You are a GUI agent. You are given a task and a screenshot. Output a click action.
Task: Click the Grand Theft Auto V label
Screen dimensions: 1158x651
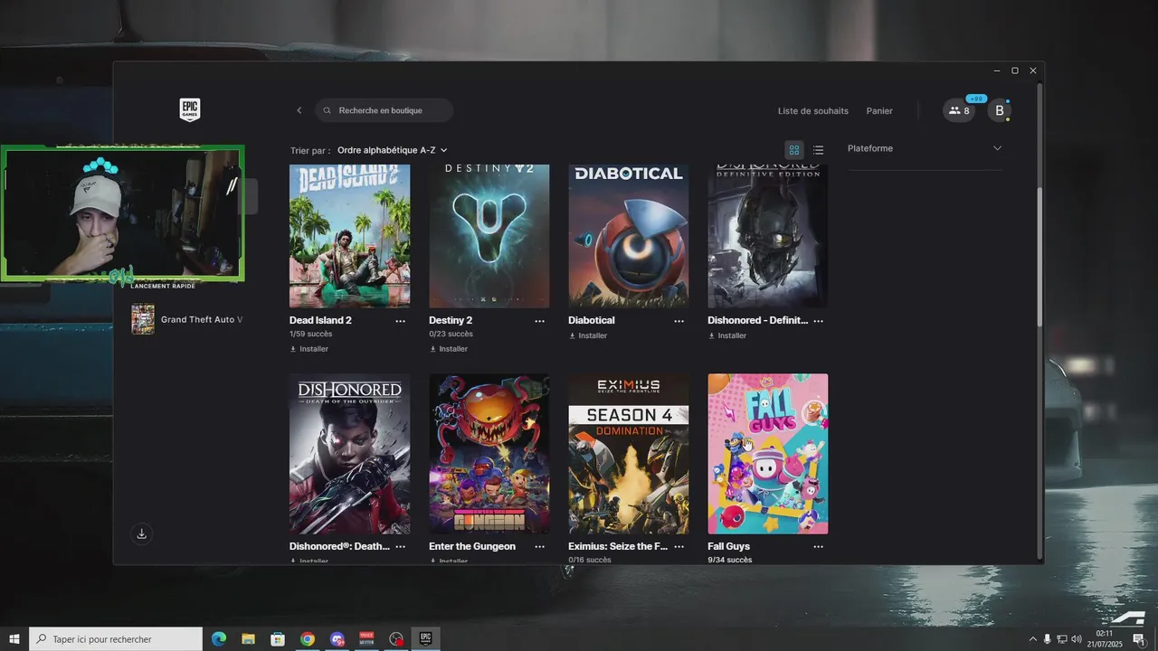pos(202,319)
